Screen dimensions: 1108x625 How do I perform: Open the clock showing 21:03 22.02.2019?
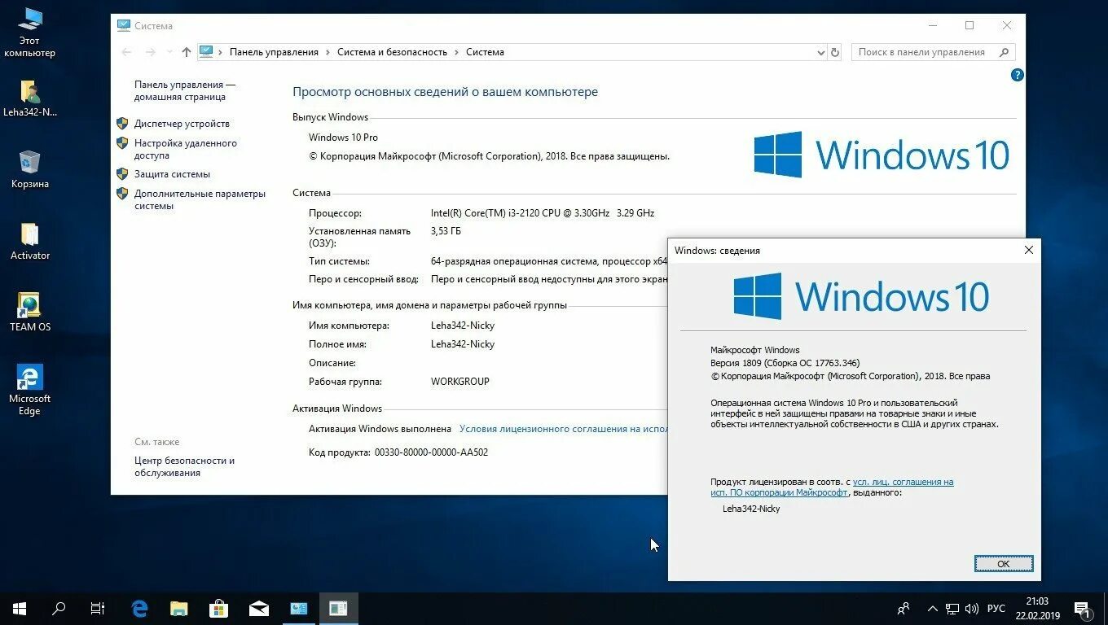[x=1037, y=608]
